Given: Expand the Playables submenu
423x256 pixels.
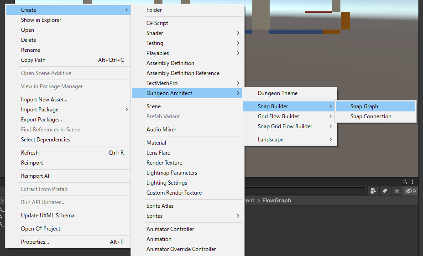Looking at the screenshot, I should pos(187,53).
